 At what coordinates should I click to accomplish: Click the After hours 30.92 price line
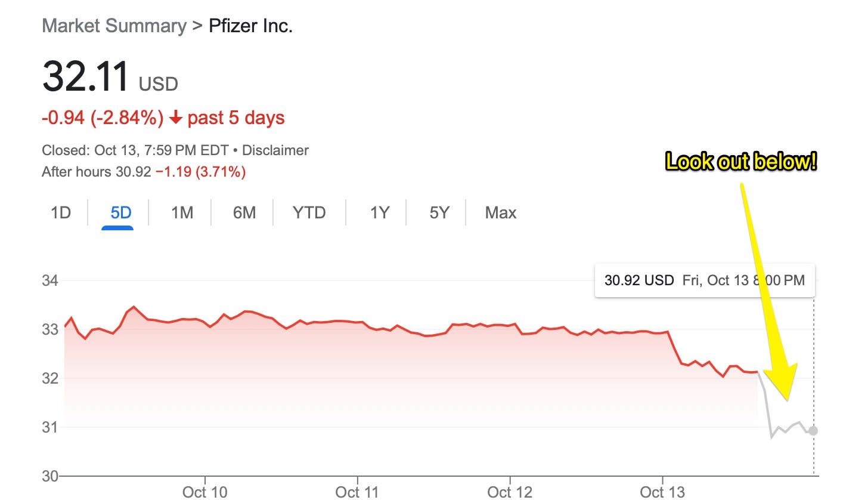click(x=143, y=172)
